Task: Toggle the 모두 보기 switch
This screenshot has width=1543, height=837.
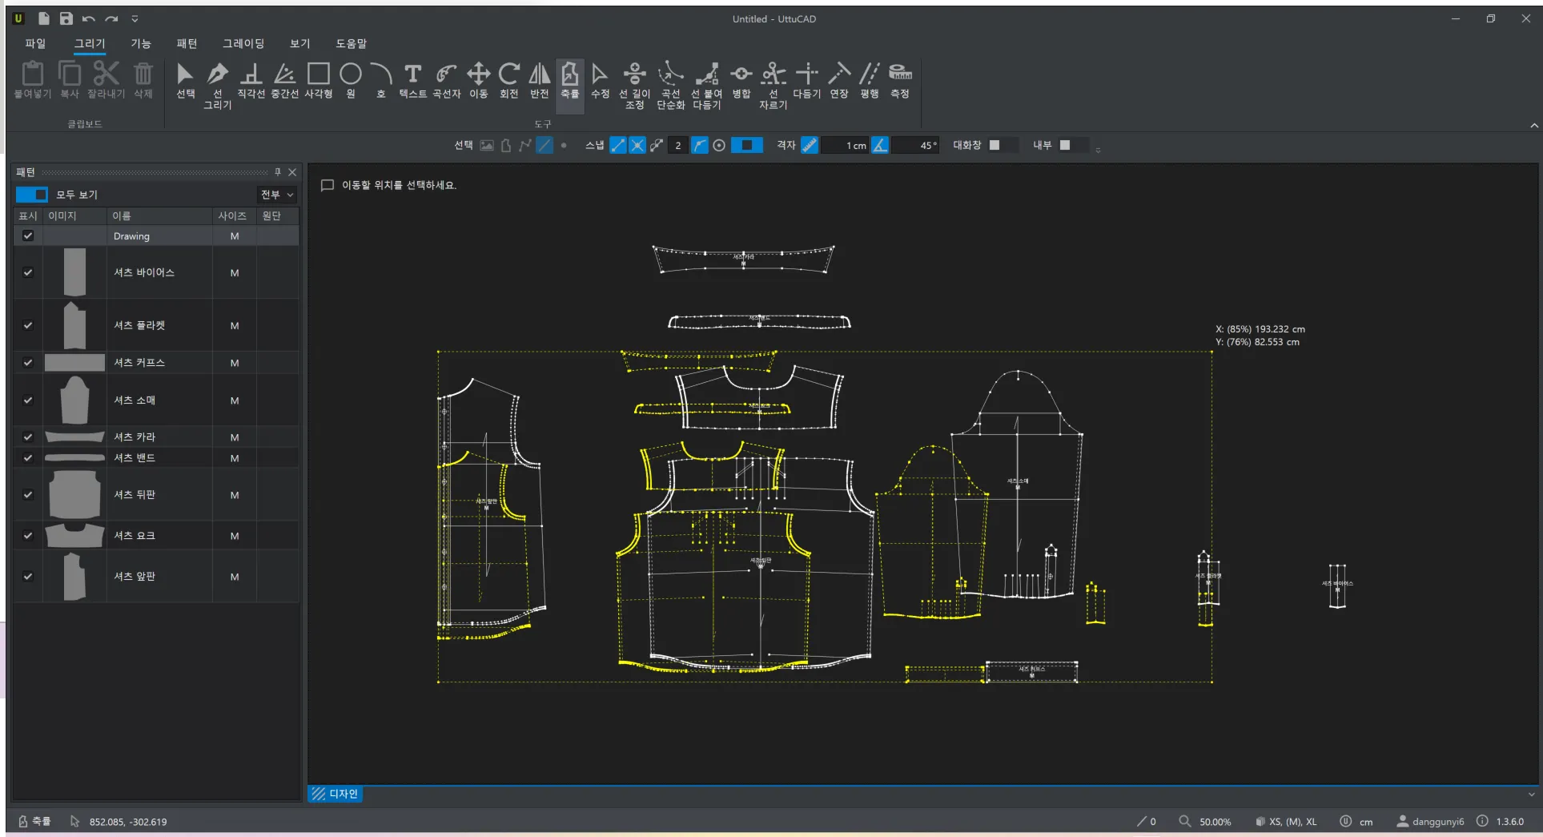Action: tap(32, 195)
